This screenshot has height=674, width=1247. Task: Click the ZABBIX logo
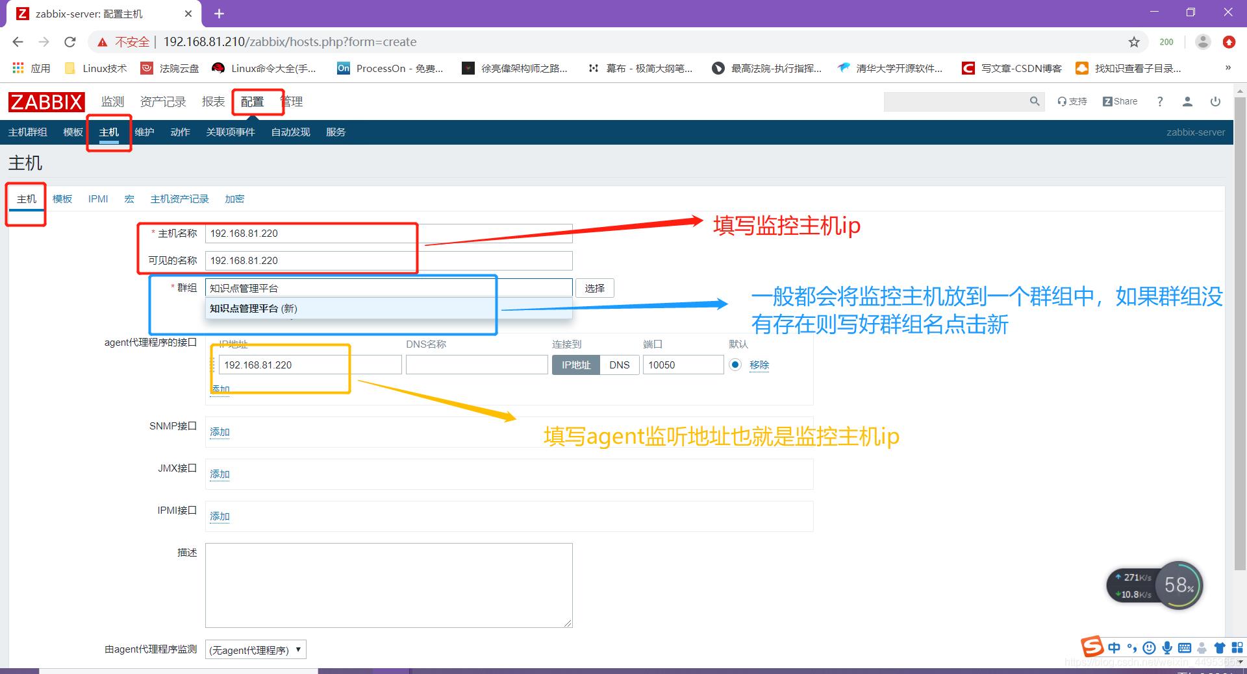click(x=46, y=102)
